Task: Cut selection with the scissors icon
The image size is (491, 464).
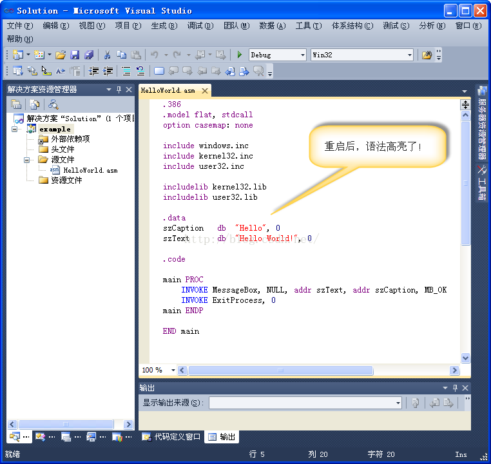Action: point(108,55)
